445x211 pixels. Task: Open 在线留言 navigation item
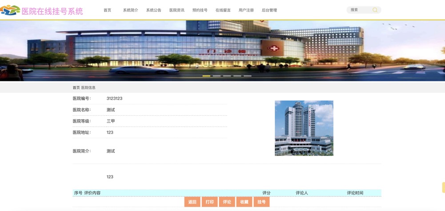[x=223, y=10]
